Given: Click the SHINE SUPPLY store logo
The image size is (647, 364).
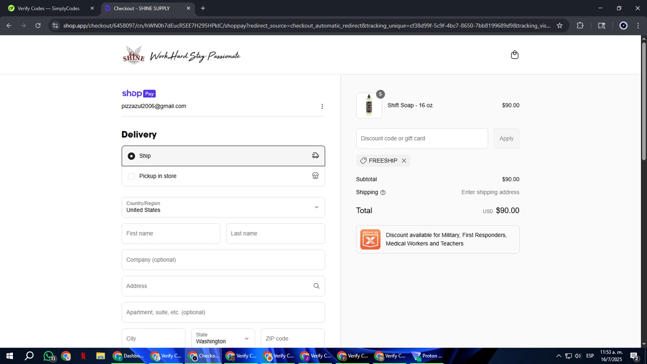Looking at the screenshot, I should pyautogui.click(x=181, y=55).
